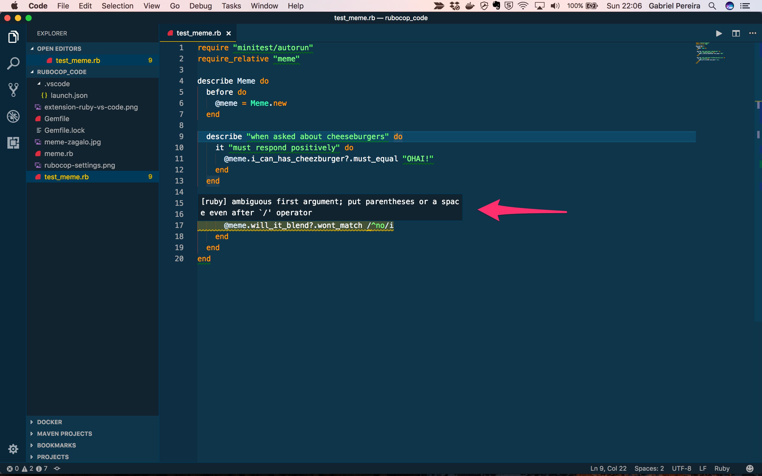The image size is (762, 476).
Task: Expand the MAVEN PROJECTS section
Action: tap(64, 433)
